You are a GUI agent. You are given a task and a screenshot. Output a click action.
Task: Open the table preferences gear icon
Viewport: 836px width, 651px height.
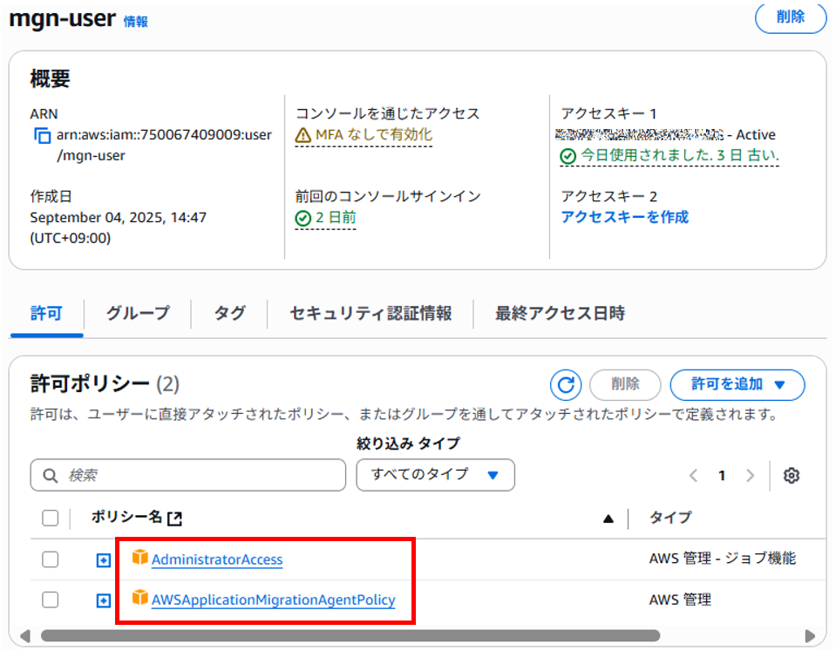[x=792, y=475]
